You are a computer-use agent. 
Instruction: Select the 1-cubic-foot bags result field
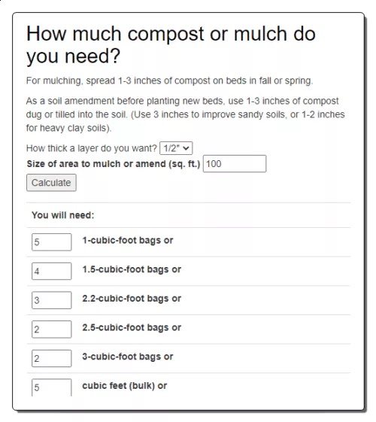(x=52, y=242)
